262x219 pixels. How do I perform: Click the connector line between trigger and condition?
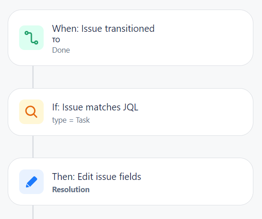[33, 77]
